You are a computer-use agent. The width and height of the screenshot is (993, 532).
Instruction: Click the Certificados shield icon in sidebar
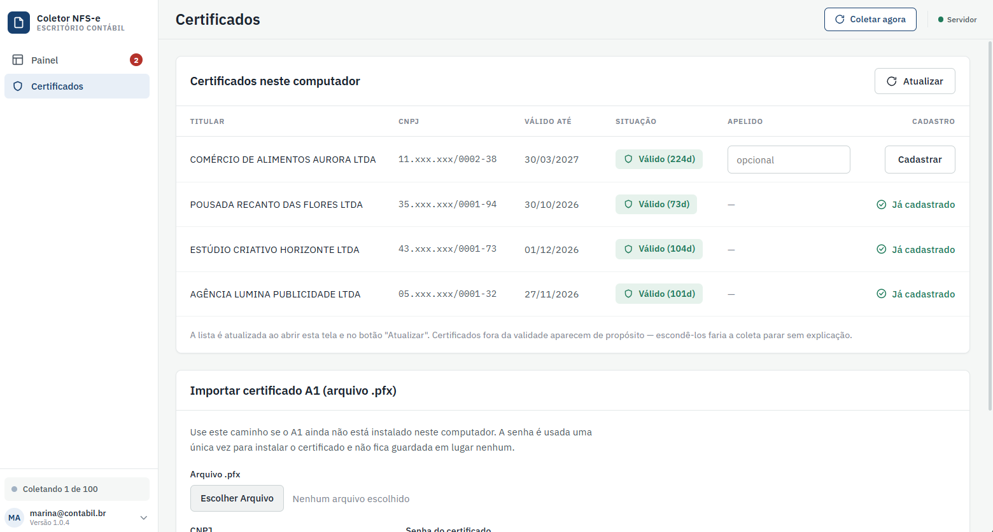pos(18,86)
